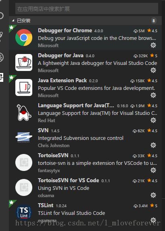Open gear menu for TortoiseSVN by fantasytyx
The image size is (165, 231).
click(153, 170)
